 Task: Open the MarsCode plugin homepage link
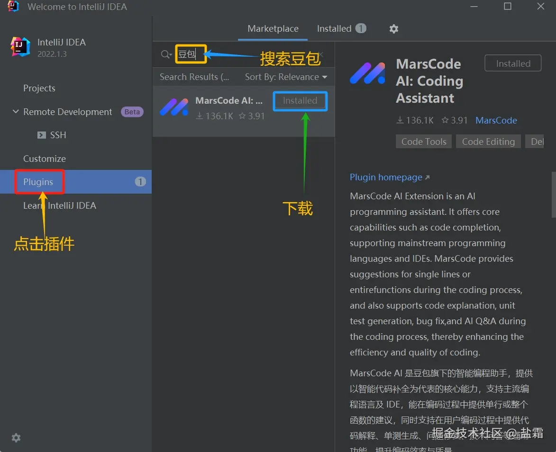click(386, 177)
